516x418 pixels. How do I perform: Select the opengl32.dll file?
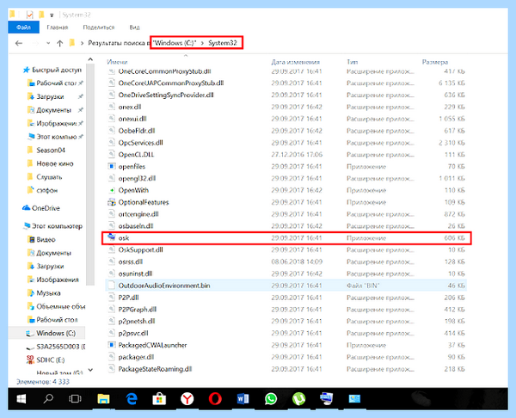coord(286,178)
